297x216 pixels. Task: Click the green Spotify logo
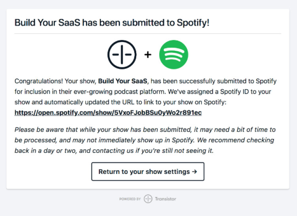(x=174, y=54)
